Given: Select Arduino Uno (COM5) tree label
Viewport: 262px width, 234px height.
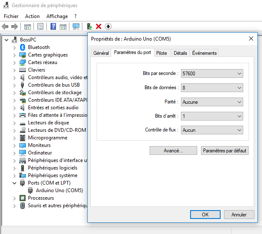Looking at the screenshot, I should [59, 190].
